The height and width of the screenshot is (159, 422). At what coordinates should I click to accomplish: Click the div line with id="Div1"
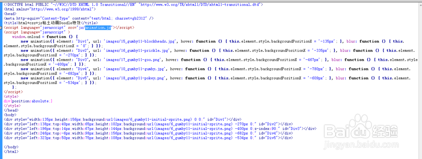point(122,119)
